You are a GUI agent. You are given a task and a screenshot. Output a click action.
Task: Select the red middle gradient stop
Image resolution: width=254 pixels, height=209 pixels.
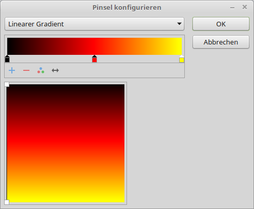tap(94, 58)
